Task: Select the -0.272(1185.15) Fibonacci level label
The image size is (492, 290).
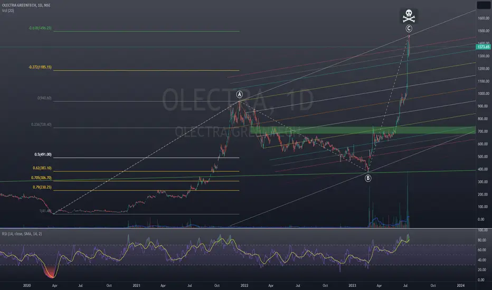Action: coord(40,67)
